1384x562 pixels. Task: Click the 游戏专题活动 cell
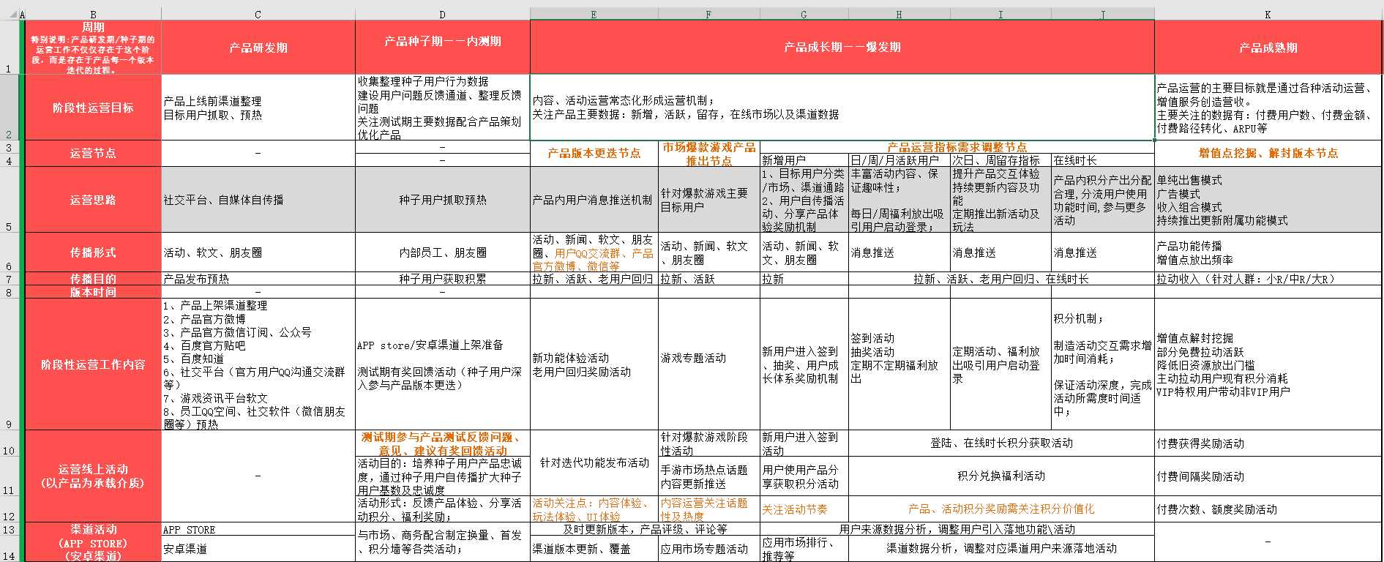(x=708, y=364)
